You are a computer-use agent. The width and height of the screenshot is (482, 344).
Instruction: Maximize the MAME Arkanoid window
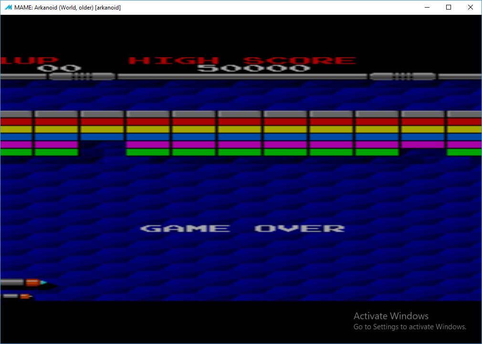[449, 7]
